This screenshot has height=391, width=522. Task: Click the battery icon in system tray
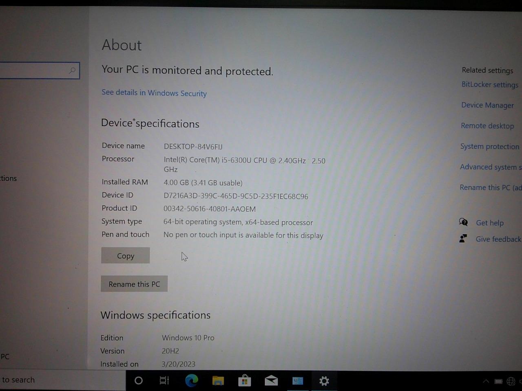tap(498, 381)
